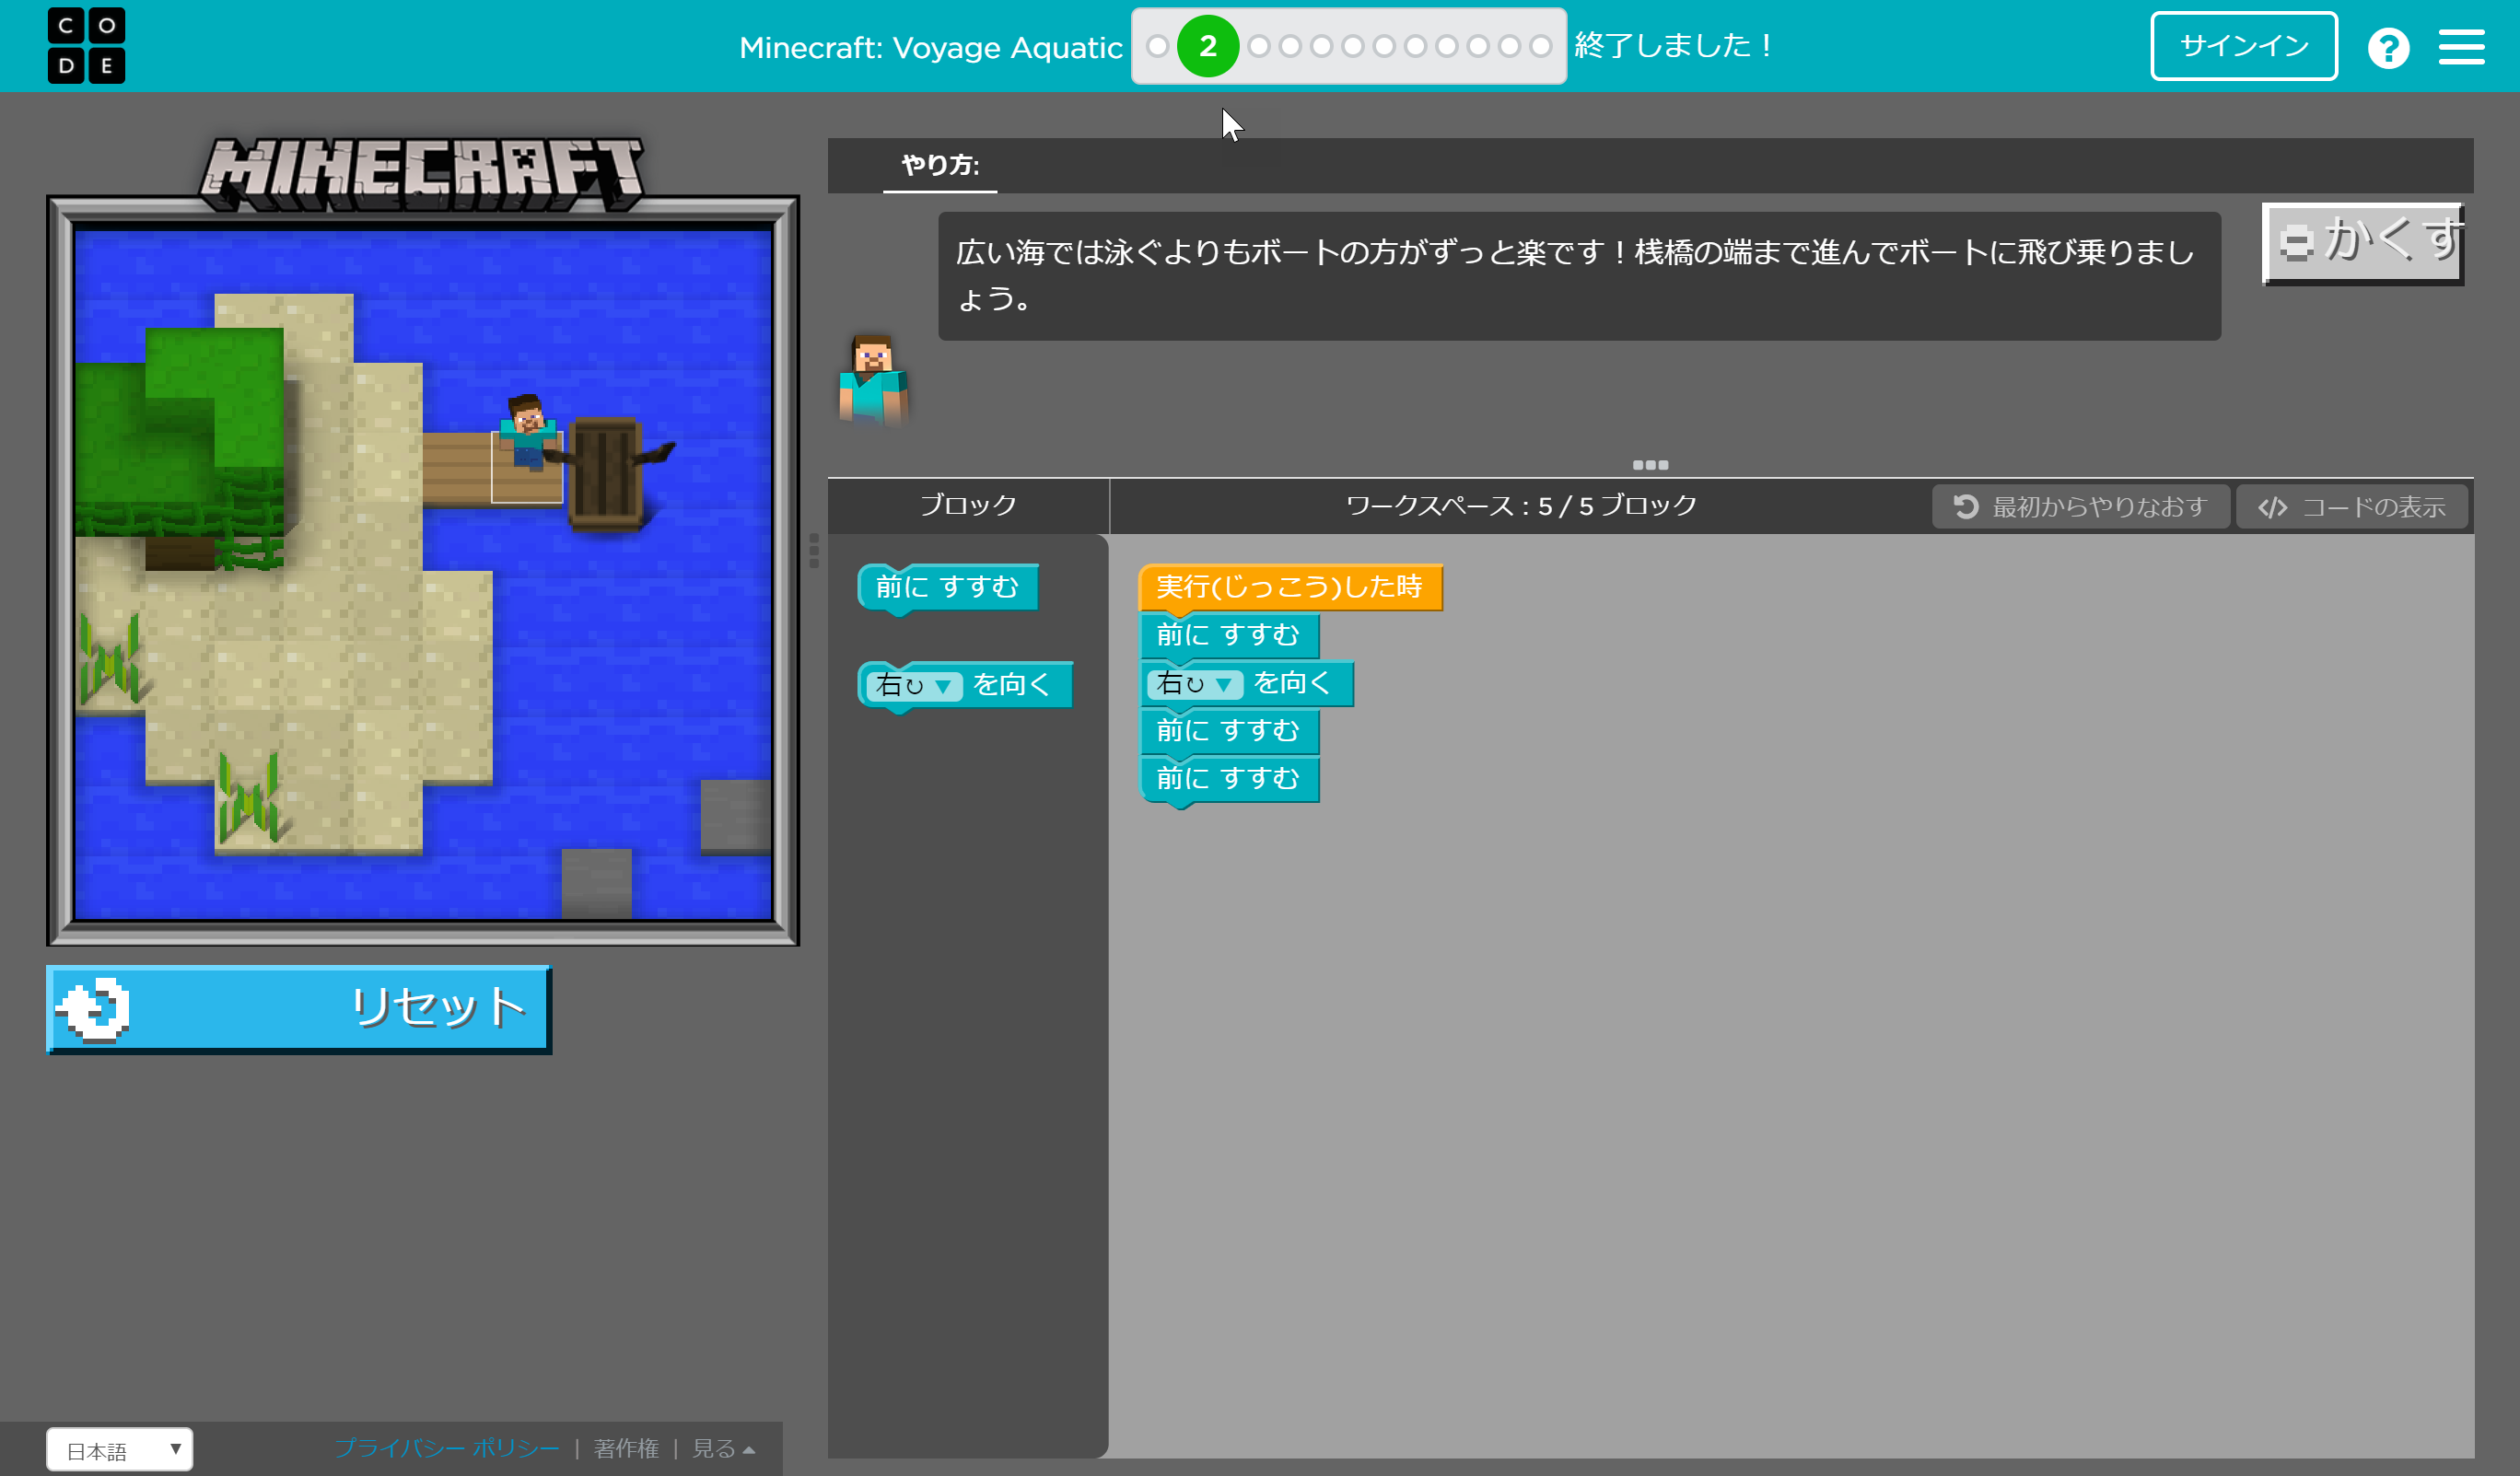Click the Code.org logo
The height and width of the screenshot is (1476, 2520).
pos(86,45)
